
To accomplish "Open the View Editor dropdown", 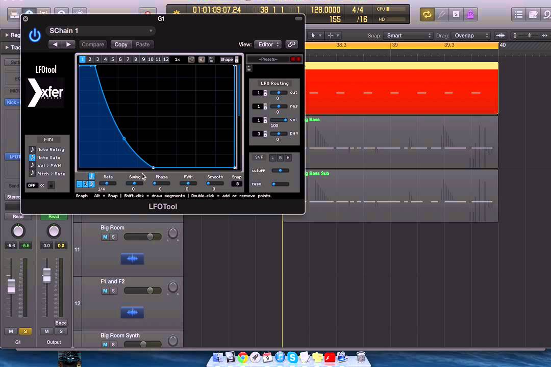I will tap(268, 44).
